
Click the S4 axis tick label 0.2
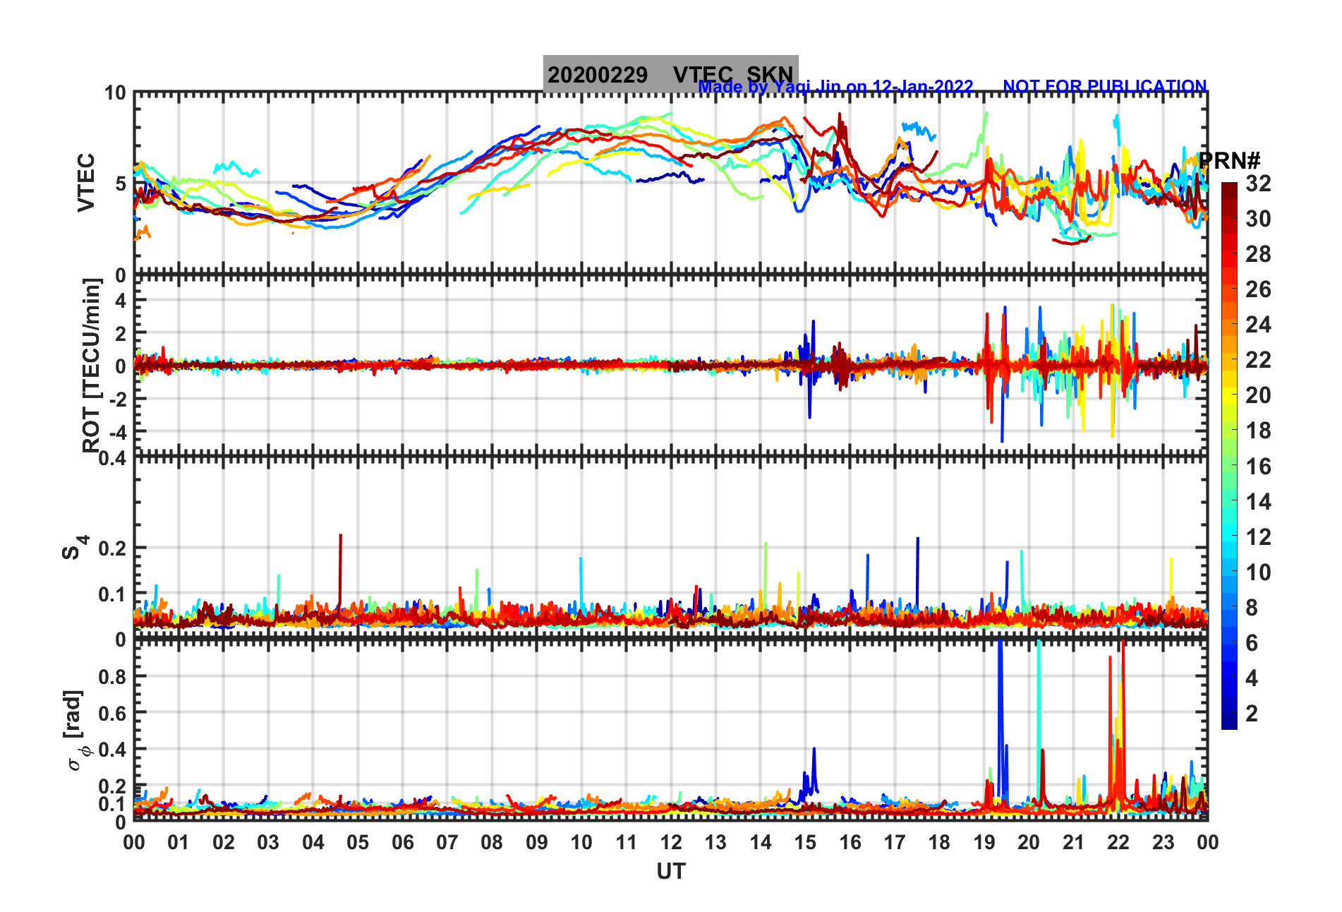(x=112, y=548)
